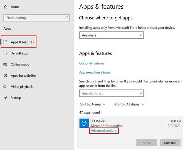Click the Video playback icon
Screen dimensions: 185x150
(x=5, y=86)
